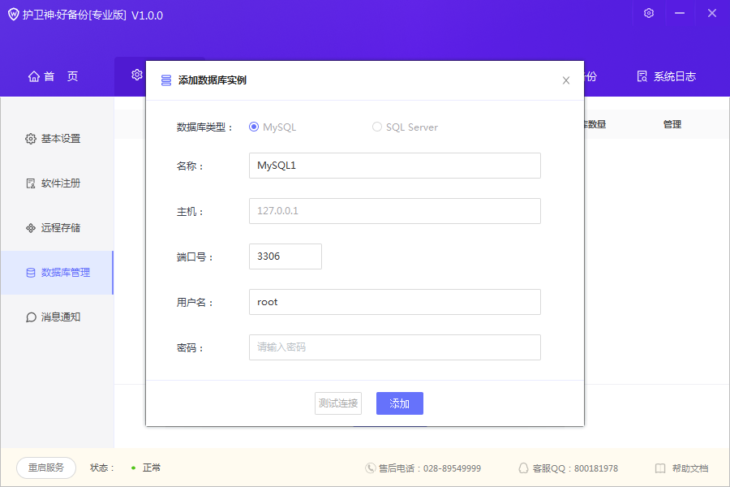730x487 pixels.
Task: Click the database icon beside 数据库管理
Action: coord(31,273)
